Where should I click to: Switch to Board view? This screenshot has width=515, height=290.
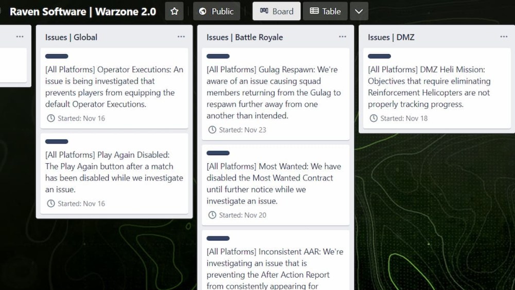[277, 11]
